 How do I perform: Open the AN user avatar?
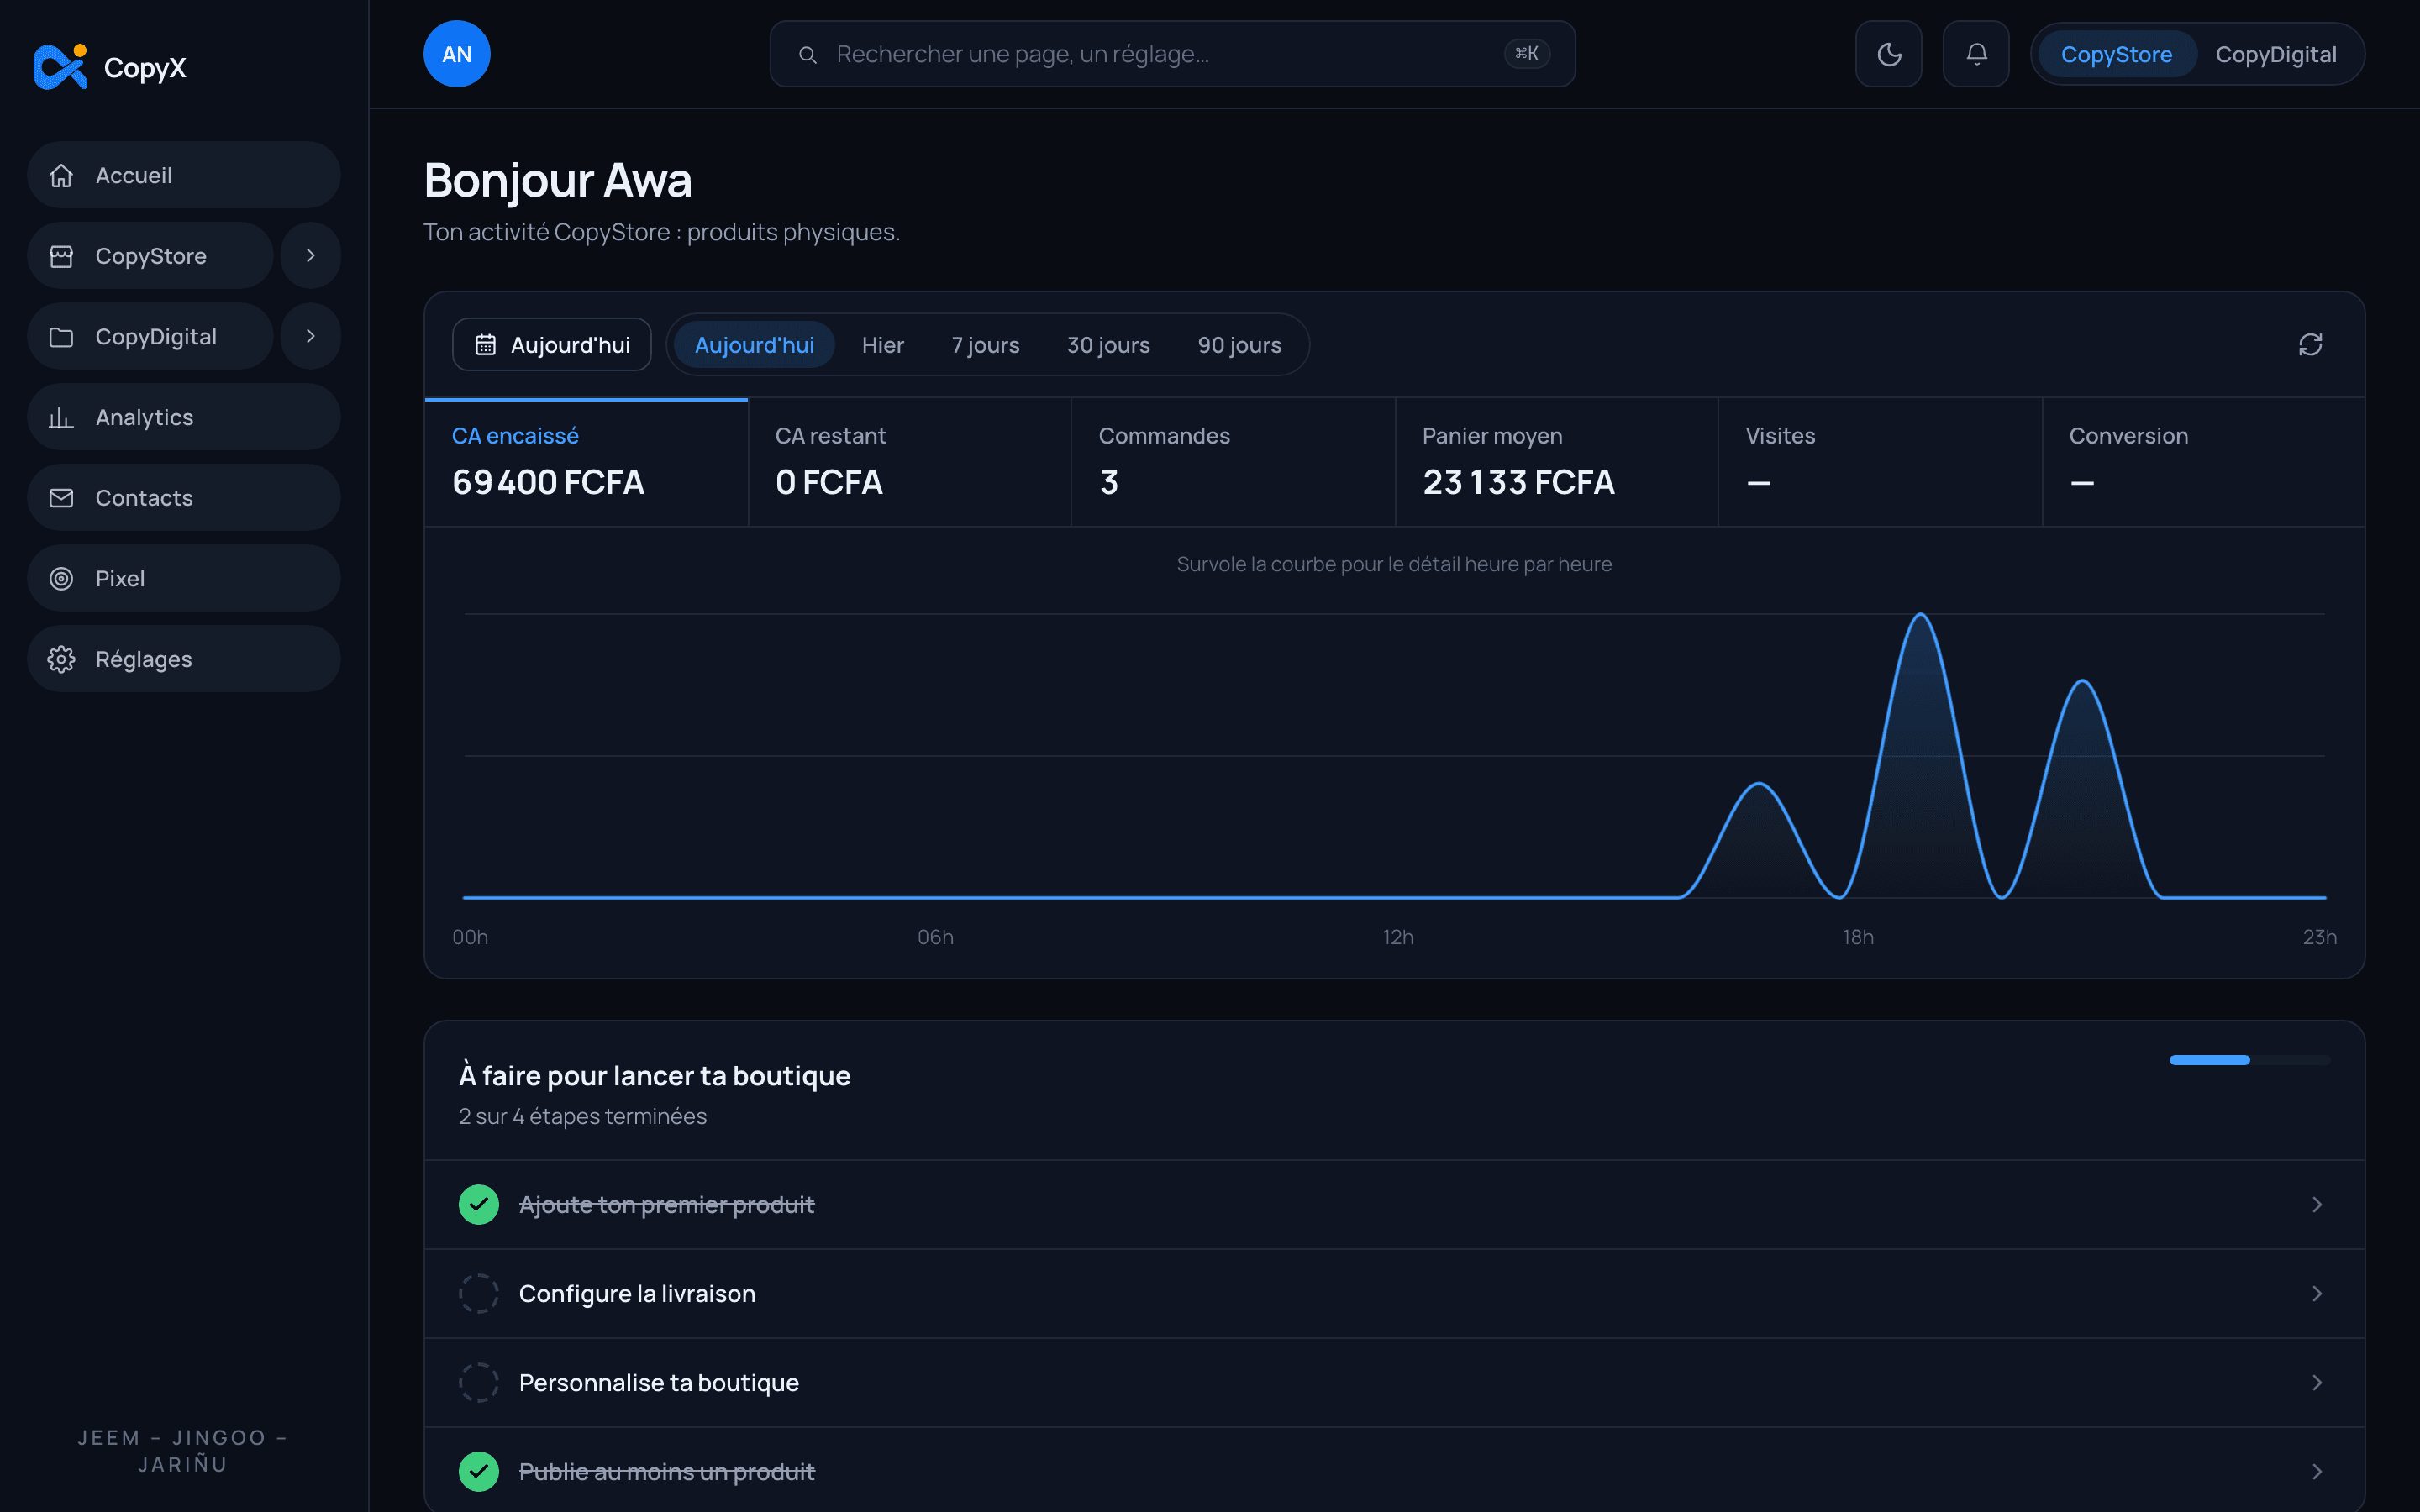457,54
